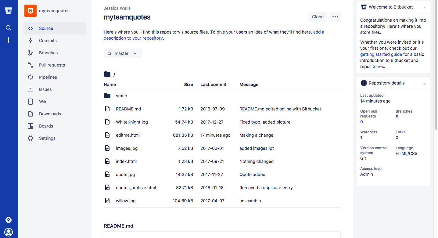This screenshot has height=238, width=438.
Task: Click the Settings gear icon
Action: click(x=31, y=138)
